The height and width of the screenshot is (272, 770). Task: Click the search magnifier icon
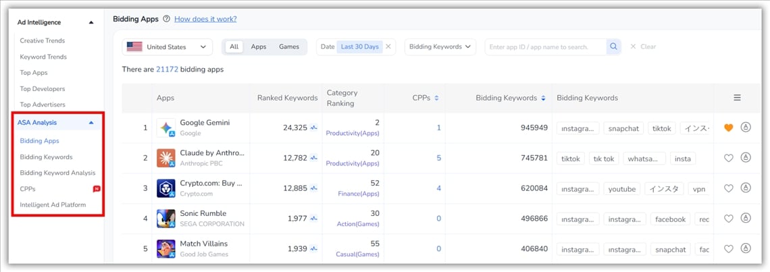[x=613, y=47]
